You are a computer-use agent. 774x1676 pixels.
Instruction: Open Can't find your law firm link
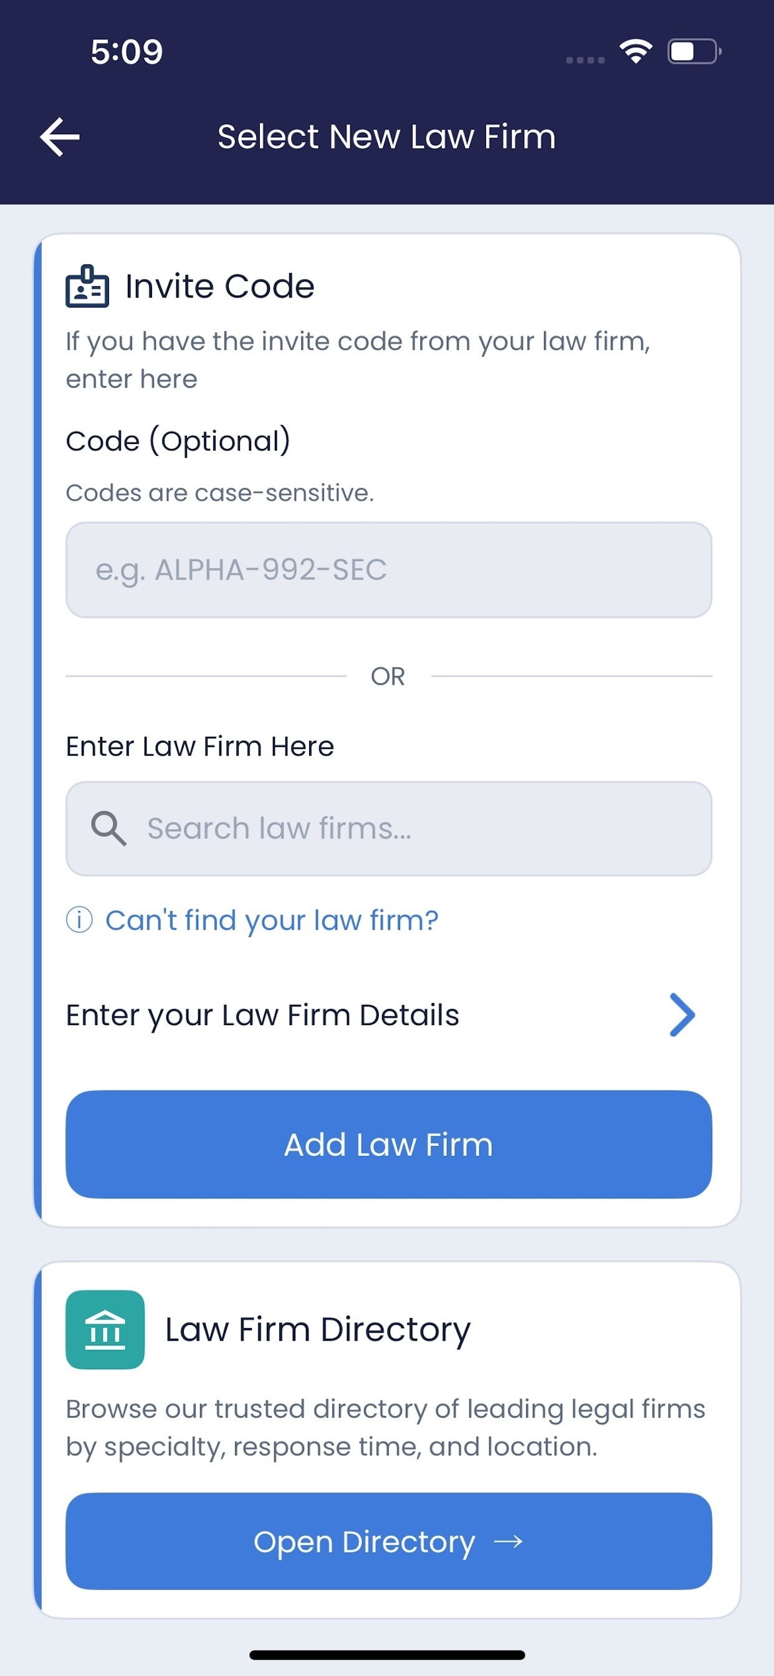point(272,920)
